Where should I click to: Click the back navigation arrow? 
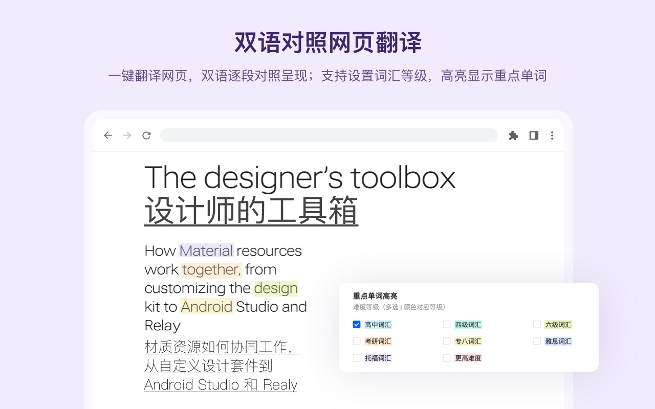coord(107,135)
